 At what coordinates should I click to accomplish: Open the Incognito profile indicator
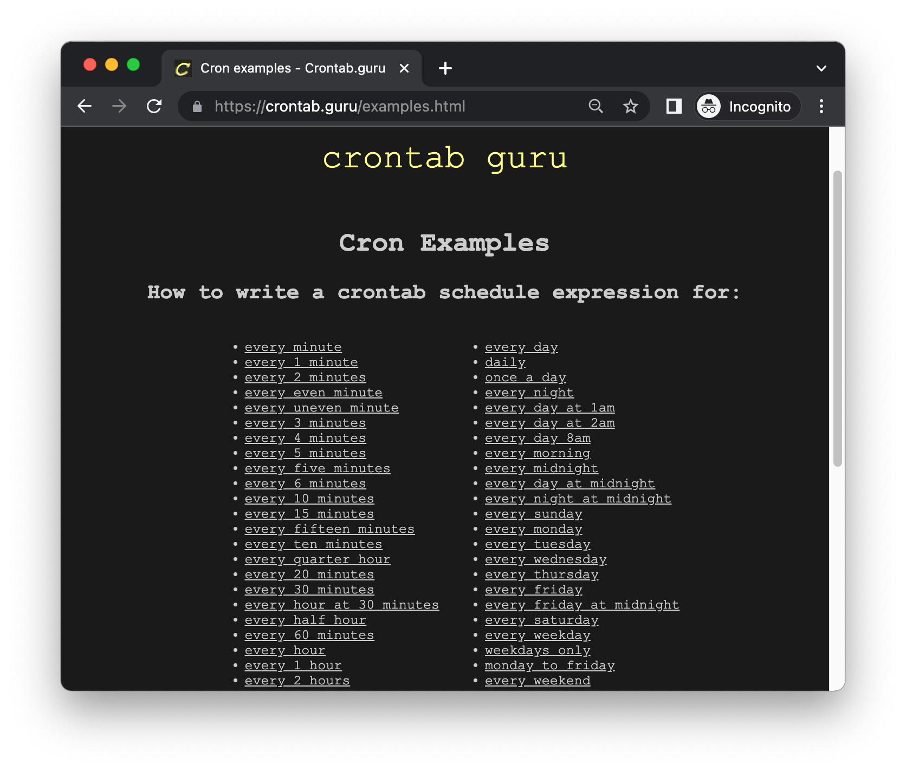[x=748, y=107]
